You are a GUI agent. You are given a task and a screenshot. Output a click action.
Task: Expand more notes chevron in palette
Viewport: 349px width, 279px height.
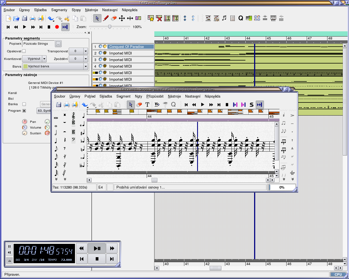tap(56, 179)
